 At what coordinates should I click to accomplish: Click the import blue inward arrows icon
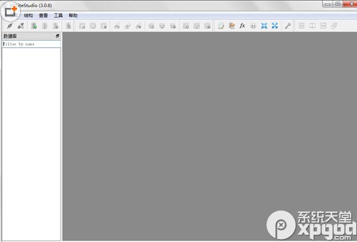click(264, 25)
